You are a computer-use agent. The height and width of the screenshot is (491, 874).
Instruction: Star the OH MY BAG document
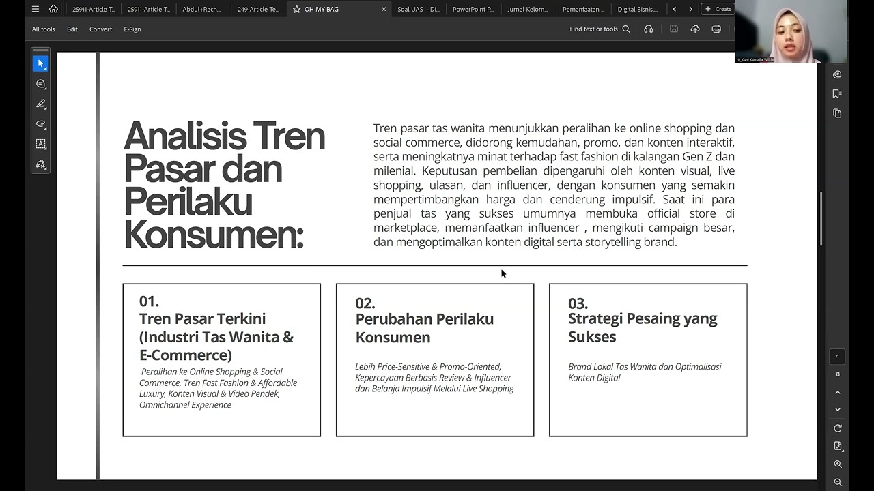click(x=296, y=9)
